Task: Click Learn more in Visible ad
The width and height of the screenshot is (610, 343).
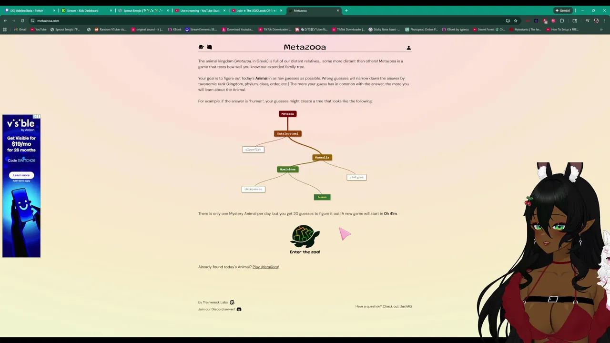Action: click(21, 175)
